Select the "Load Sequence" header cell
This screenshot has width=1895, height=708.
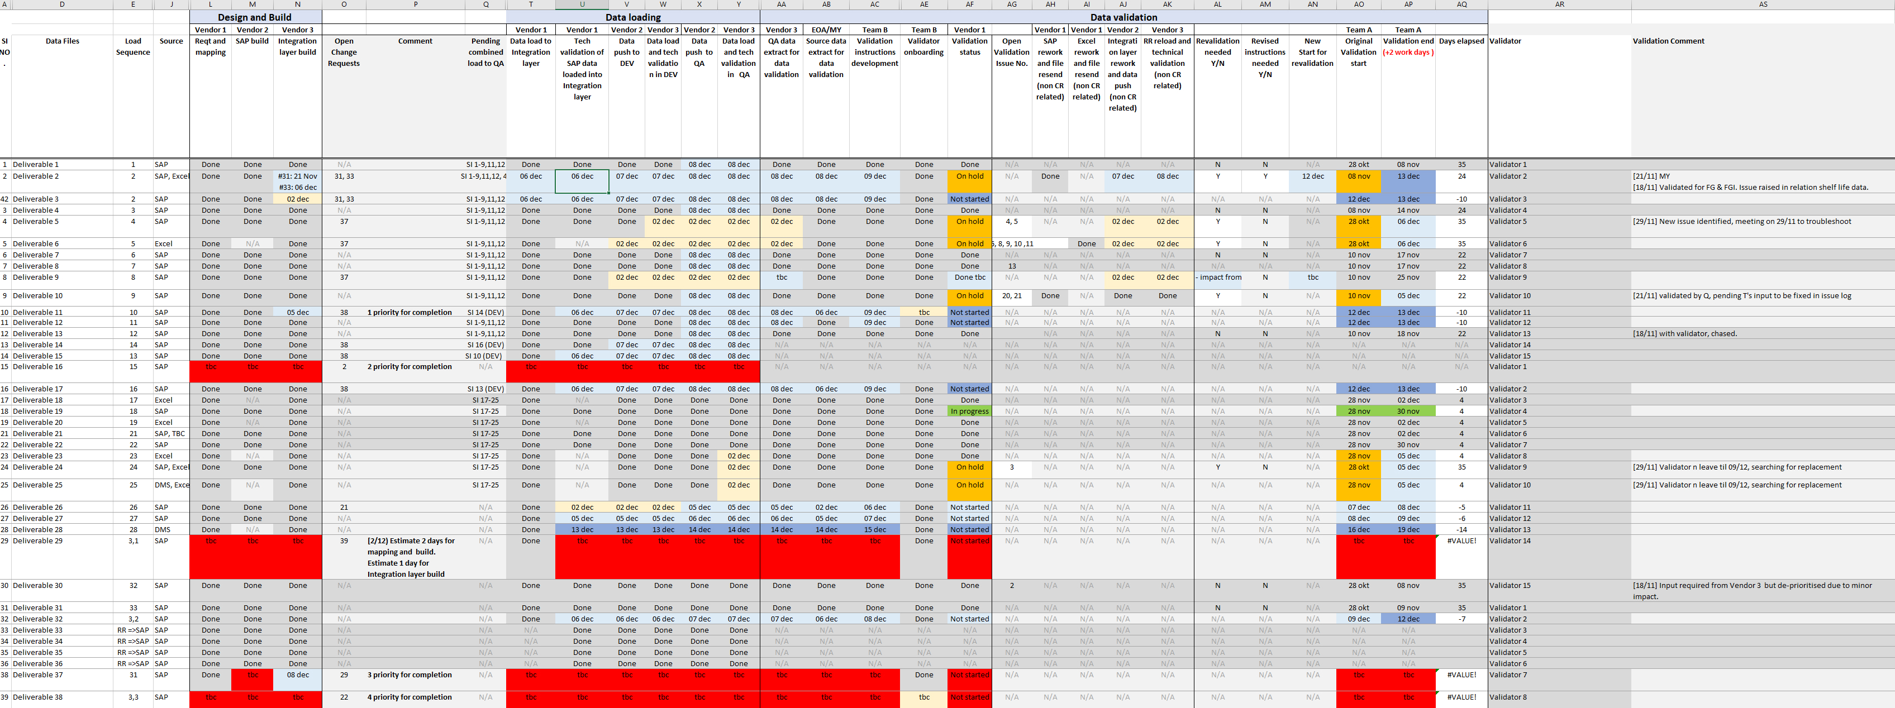click(132, 46)
